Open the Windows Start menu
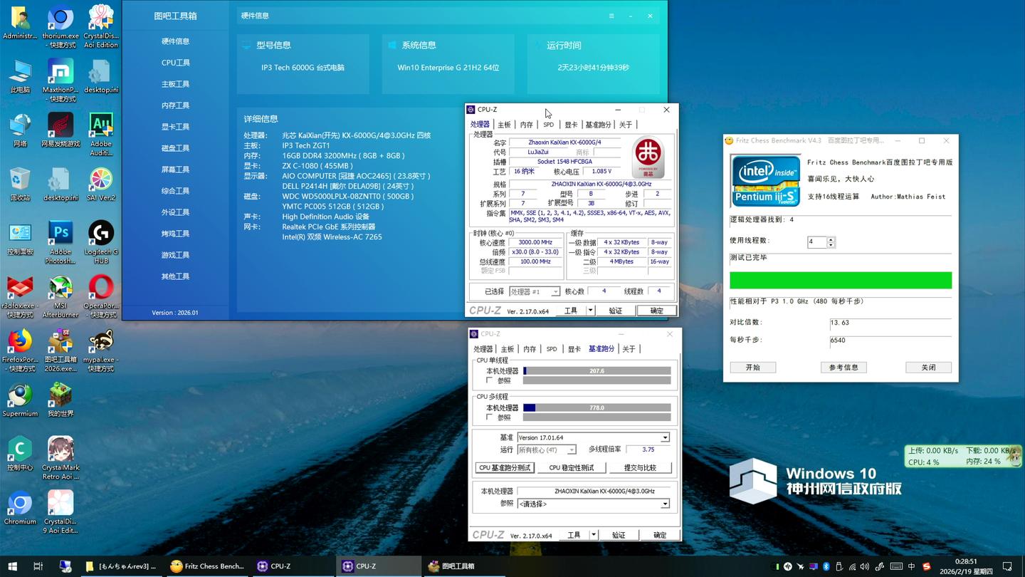 [x=12, y=566]
